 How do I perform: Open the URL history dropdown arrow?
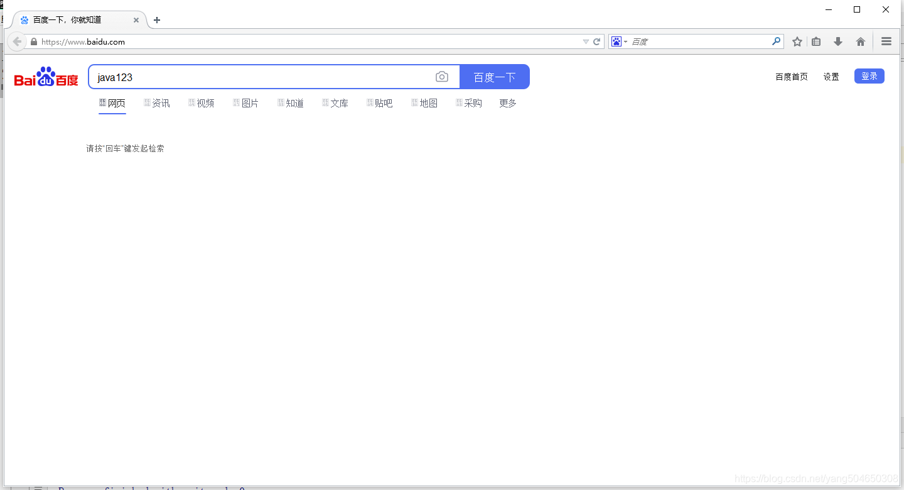point(586,42)
